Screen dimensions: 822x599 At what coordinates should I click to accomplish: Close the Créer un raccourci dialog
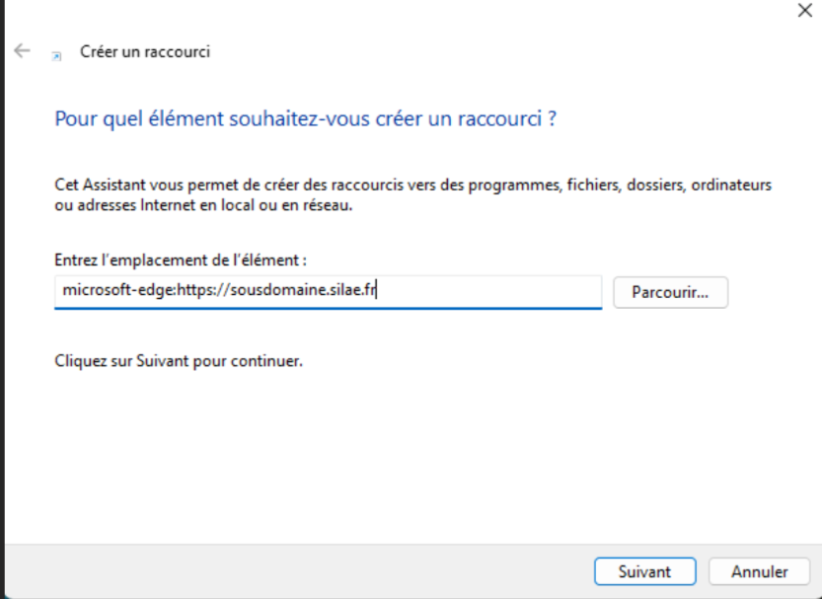coord(804,11)
